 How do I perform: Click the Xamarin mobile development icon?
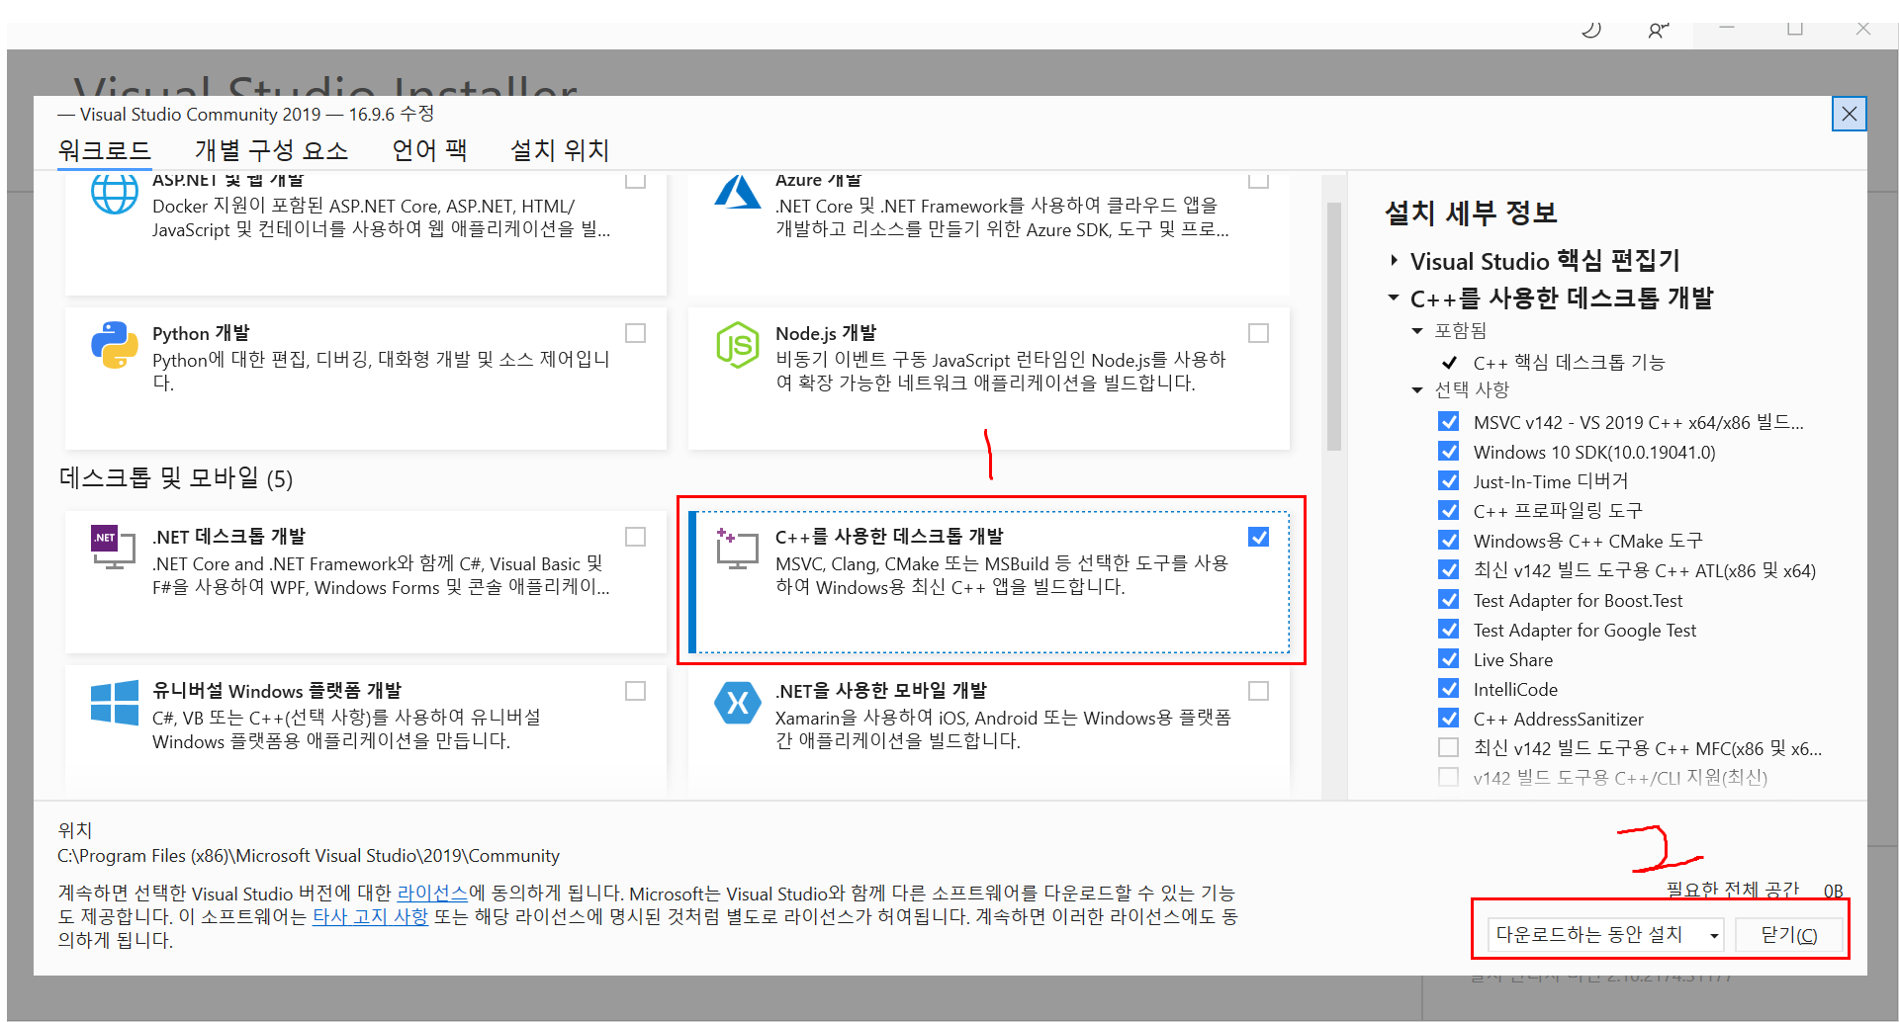(x=737, y=703)
